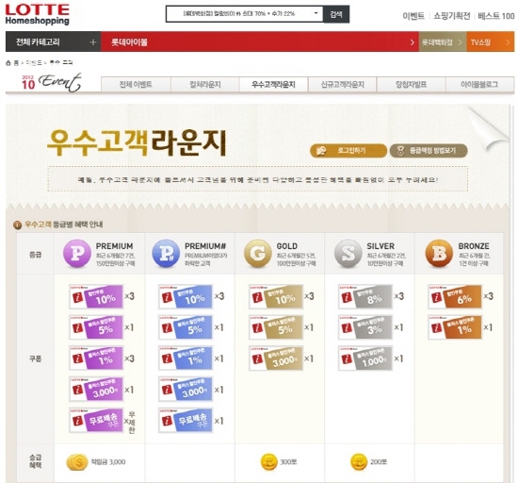Click the 로그인하기 login button

coord(348,151)
